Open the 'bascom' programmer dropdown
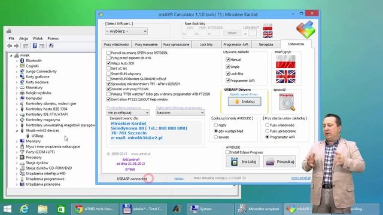The image size is (383, 215). coord(180,112)
